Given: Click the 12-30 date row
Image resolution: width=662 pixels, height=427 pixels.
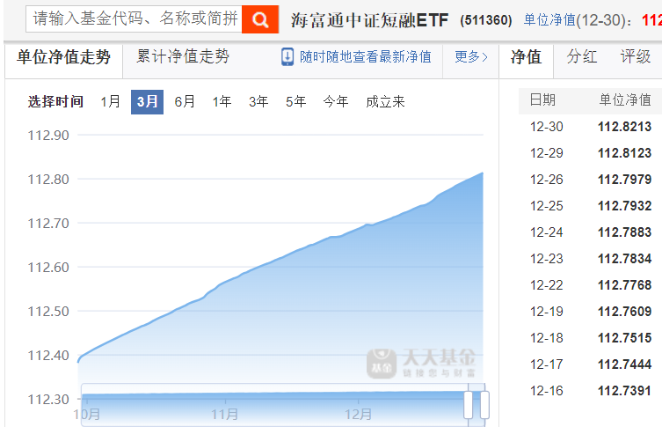Looking at the screenshot, I should [547, 127].
